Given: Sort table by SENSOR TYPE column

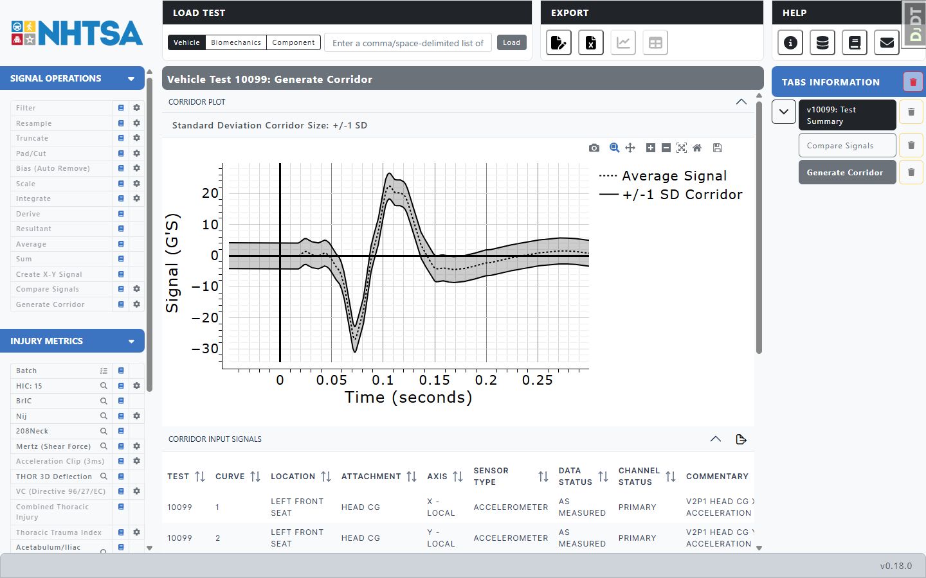Looking at the screenshot, I should tap(543, 476).
